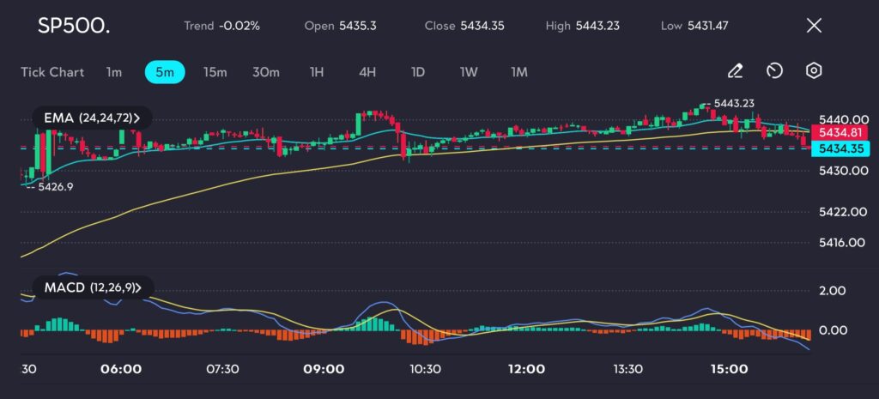Switch to 15m timeframe
The height and width of the screenshot is (399, 879).
tap(215, 72)
